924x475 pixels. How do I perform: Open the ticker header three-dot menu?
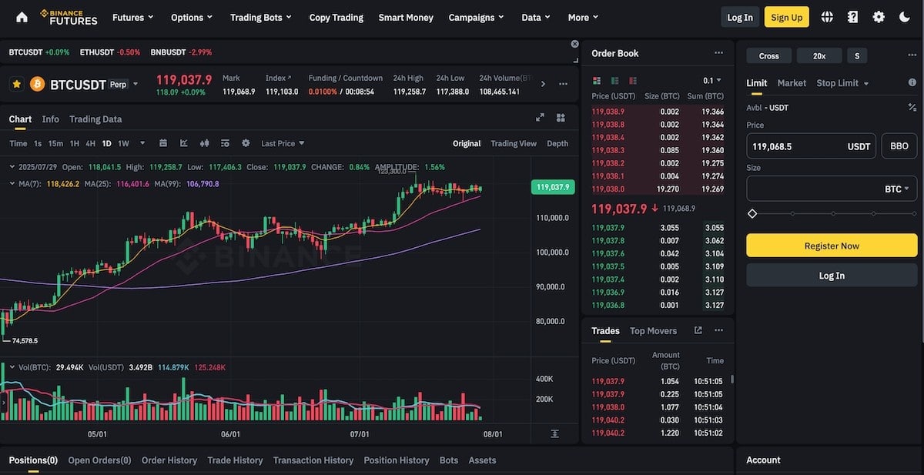point(563,84)
